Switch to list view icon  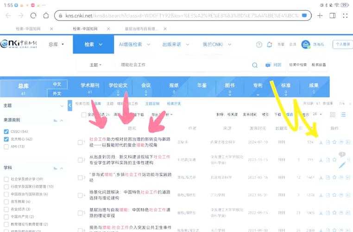(343, 115)
